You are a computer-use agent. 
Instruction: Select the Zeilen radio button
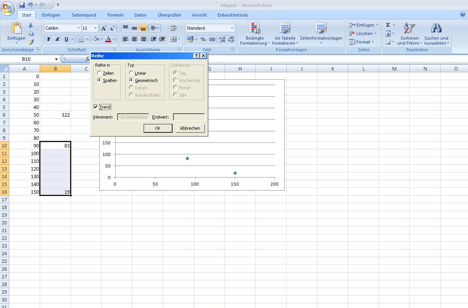(100, 73)
